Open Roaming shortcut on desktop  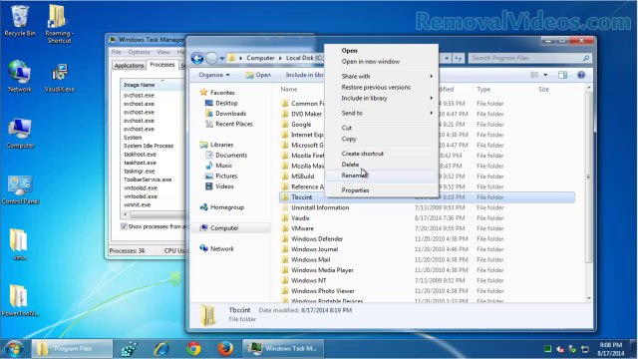coord(59,24)
